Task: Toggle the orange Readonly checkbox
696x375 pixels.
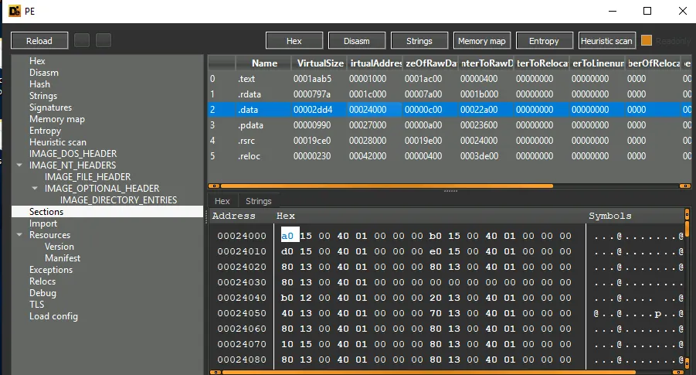Action: click(647, 40)
